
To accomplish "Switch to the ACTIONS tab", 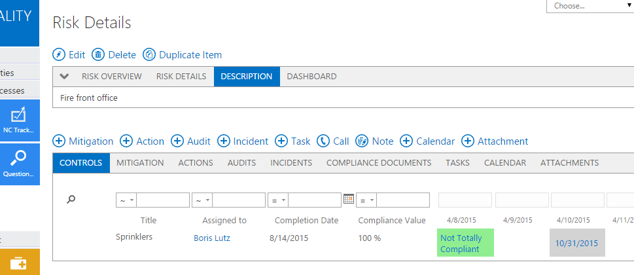I will pyautogui.click(x=196, y=163).
